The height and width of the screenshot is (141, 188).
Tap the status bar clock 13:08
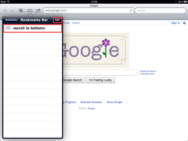pos(94,2)
